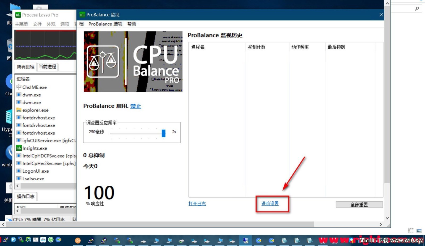Click left arrow of process list horizontal scrollbar
Viewport: 425px width, 246px height.
coord(18,186)
